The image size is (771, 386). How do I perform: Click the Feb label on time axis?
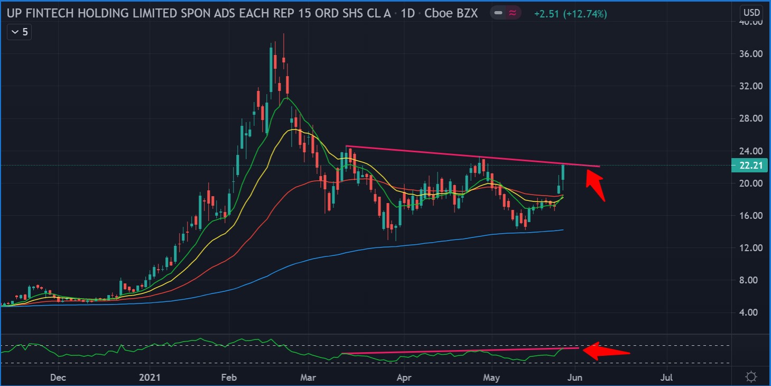pyautogui.click(x=228, y=377)
